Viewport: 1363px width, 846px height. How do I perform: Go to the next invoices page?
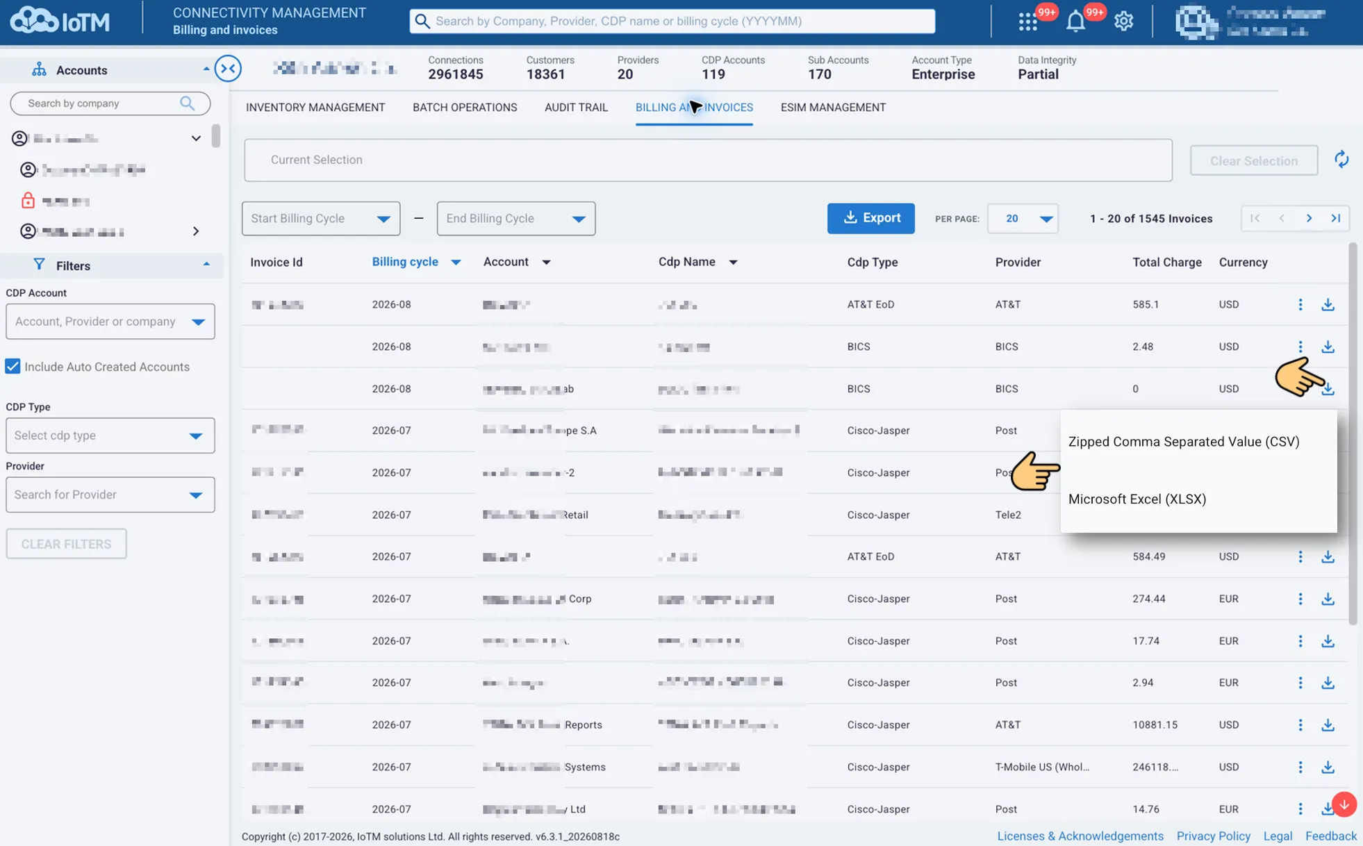[x=1309, y=218]
